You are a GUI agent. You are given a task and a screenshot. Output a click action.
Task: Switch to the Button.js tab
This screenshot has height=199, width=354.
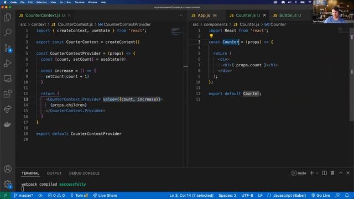pyautogui.click(x=287, y=15)
